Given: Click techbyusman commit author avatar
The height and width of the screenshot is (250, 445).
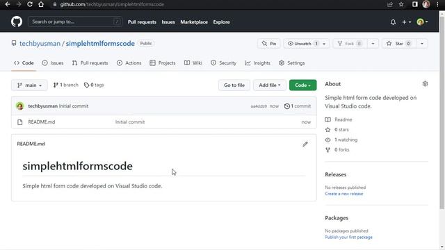Looking at the screenshot, I should tap(20, 106).
